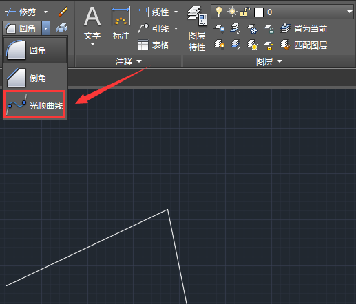Toggle layer freeze sun icon
The height and width of the screenshot is (304, 356).
(x=232, y=12)
